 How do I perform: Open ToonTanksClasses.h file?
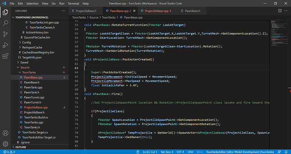(x=42, y=27)
